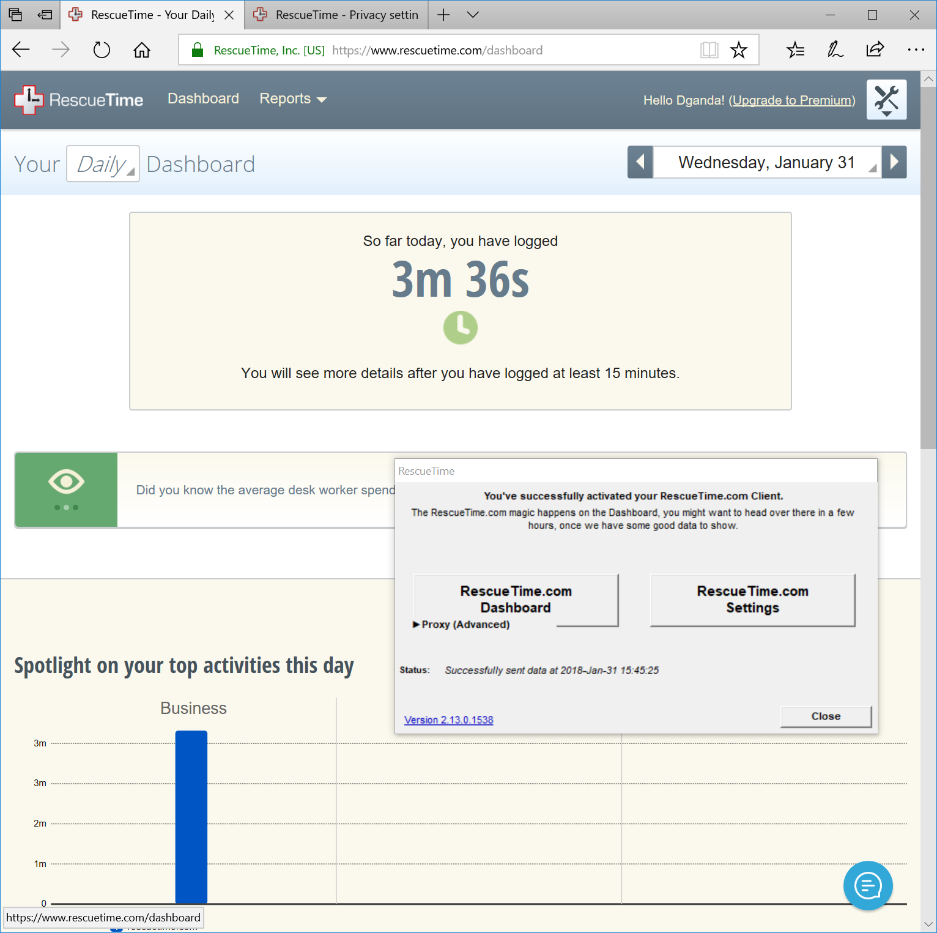The height and width of the screenshot is (933, 937).
Task: Open the Favorites hub icon
Action: (x=795, y=50)
